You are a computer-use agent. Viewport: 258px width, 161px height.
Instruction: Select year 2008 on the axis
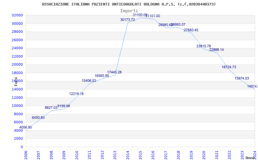coord(51,155)
